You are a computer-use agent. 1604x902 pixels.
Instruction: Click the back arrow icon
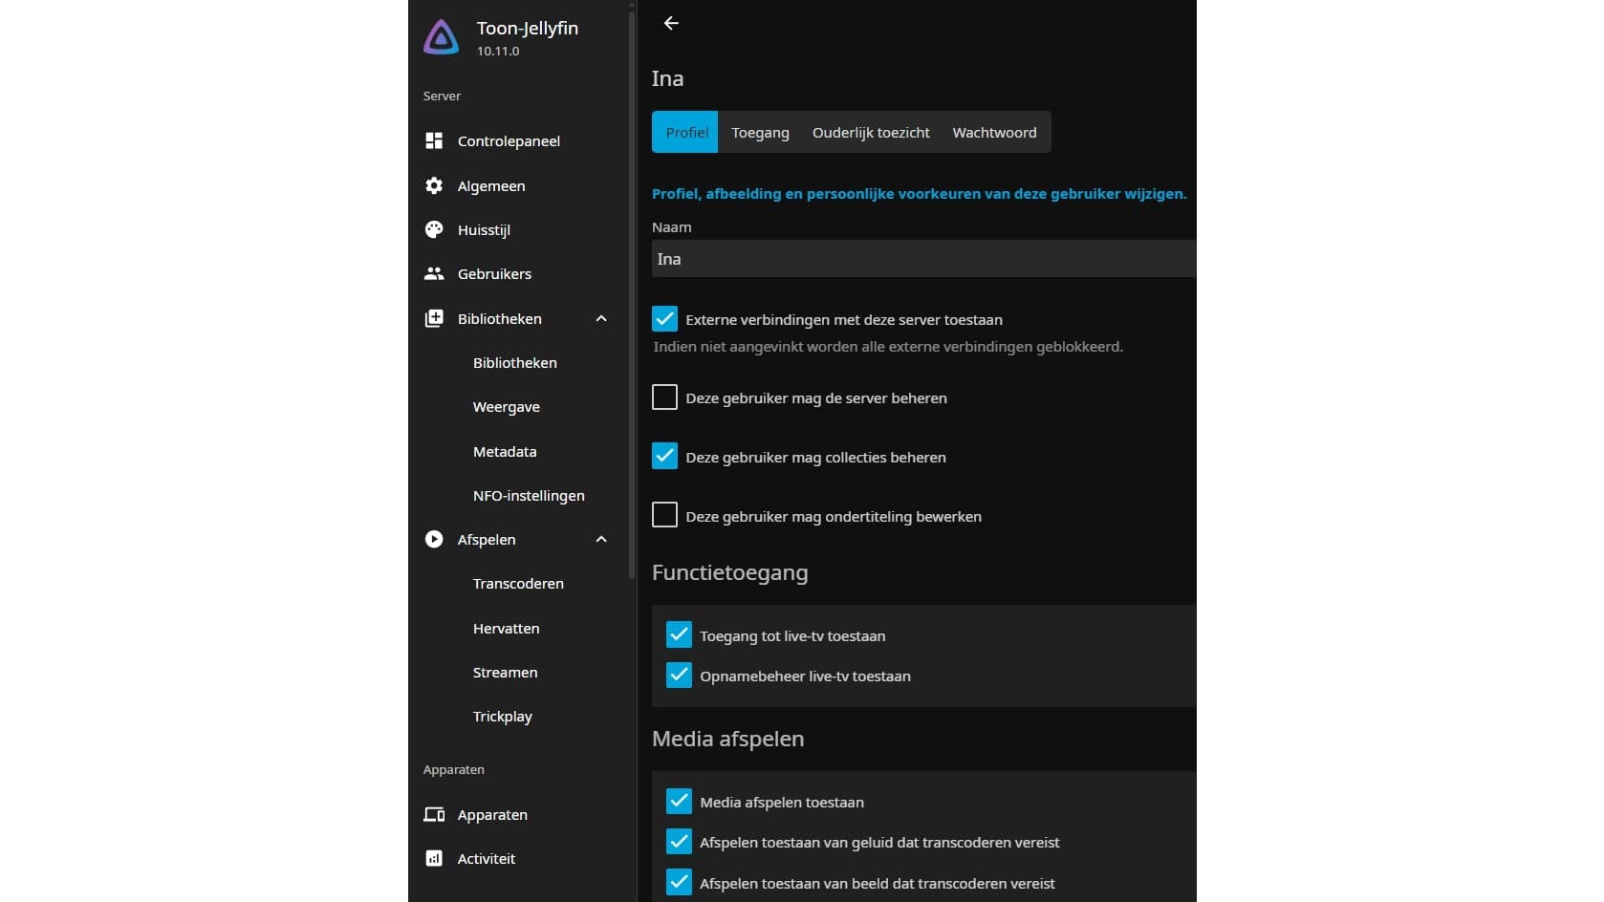tap(671, 23)
